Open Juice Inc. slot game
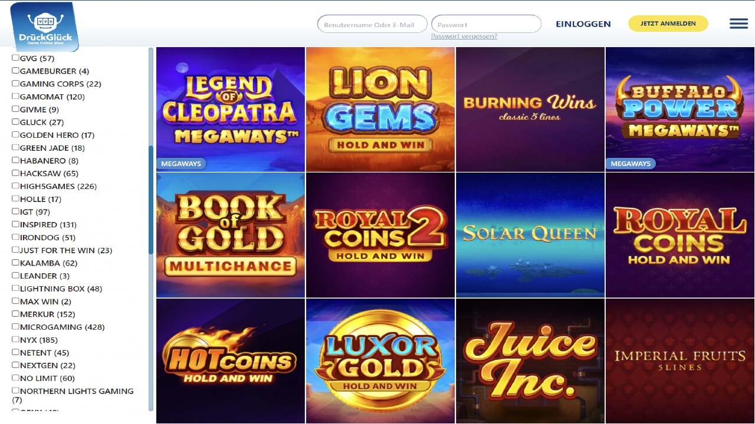 point(530,360)
